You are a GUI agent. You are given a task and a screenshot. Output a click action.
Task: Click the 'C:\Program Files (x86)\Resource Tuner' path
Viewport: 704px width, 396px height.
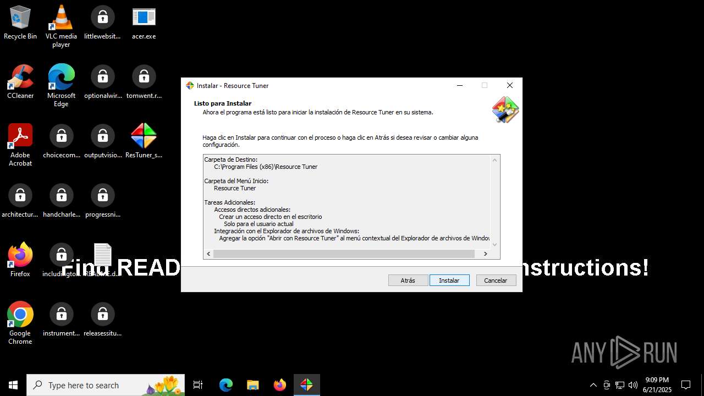266,167
